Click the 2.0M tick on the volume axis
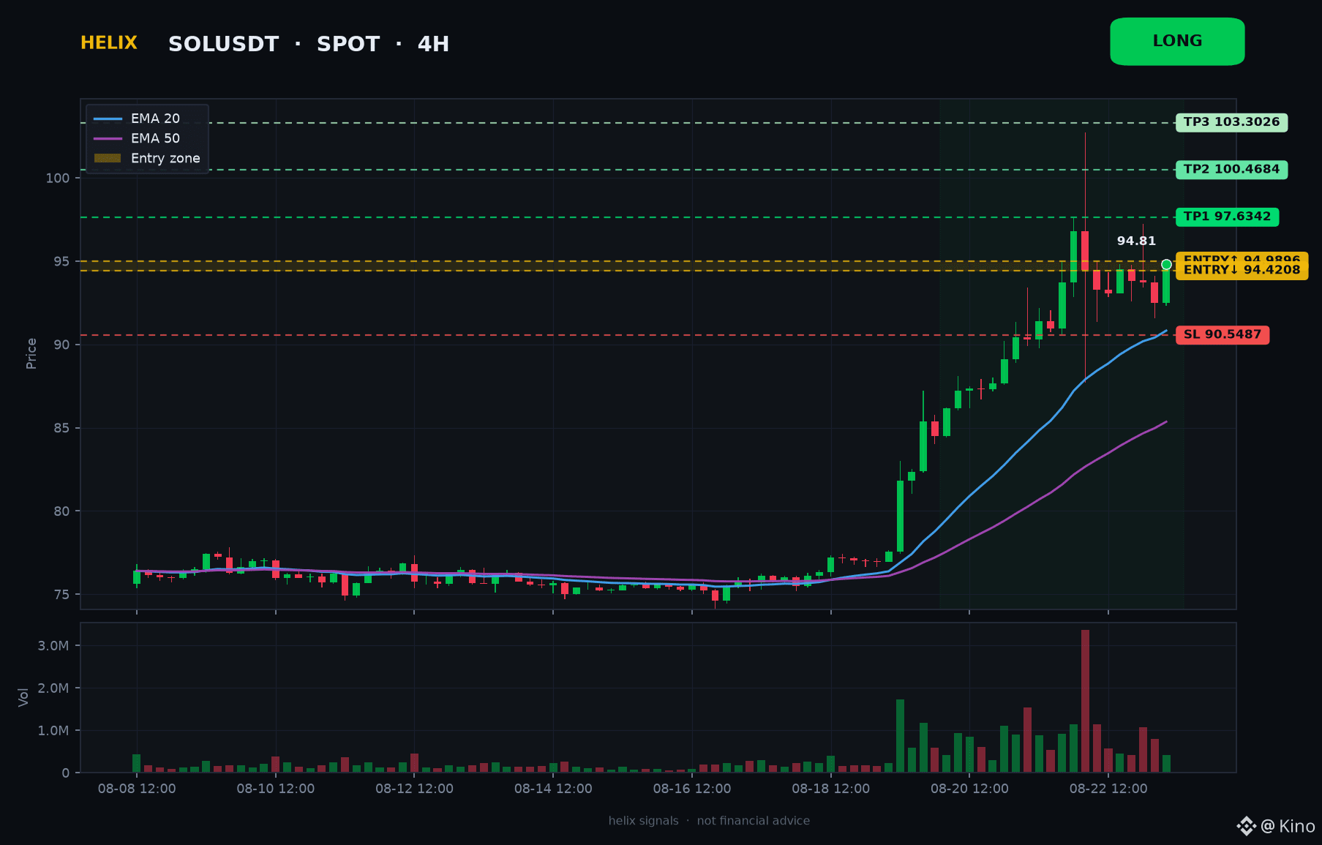Viewport: 1322px width, 845px height. [53, 688]
